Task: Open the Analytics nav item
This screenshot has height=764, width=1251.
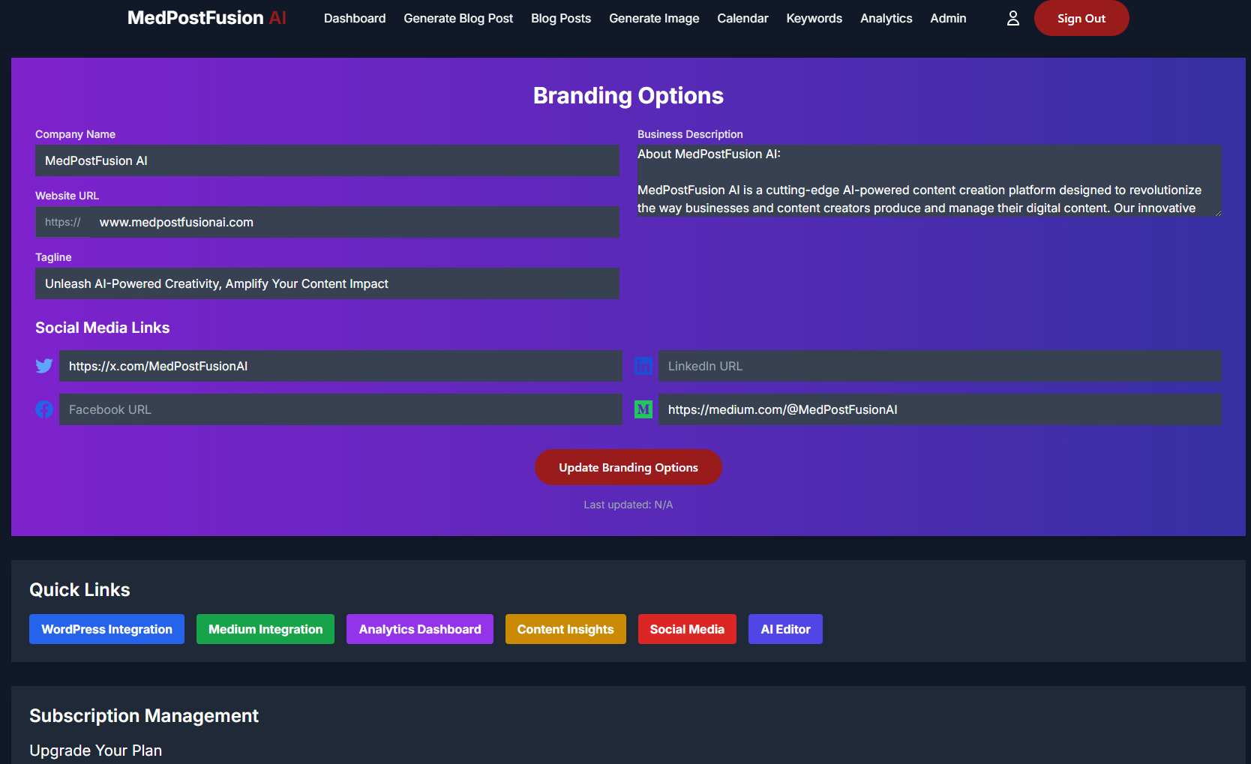Action: click(886, 18)
